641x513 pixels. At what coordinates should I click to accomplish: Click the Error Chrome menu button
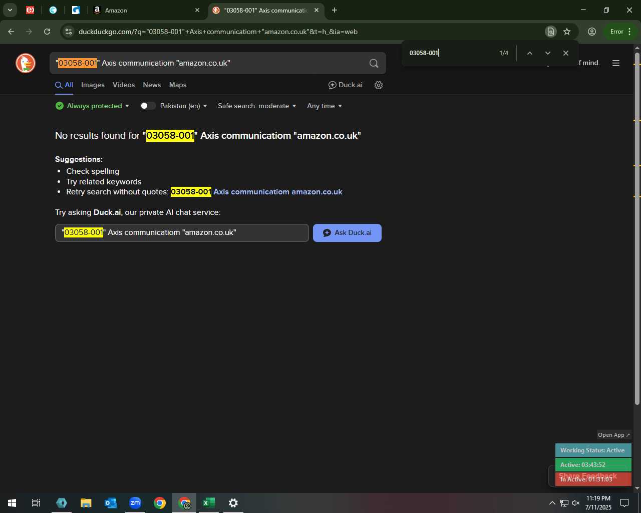tap(621, 32)
